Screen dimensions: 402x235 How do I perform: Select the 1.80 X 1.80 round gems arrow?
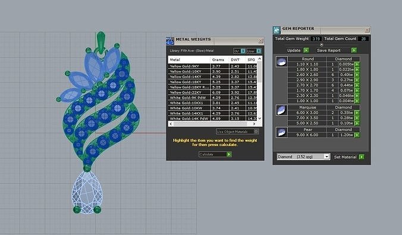(357, 69)
